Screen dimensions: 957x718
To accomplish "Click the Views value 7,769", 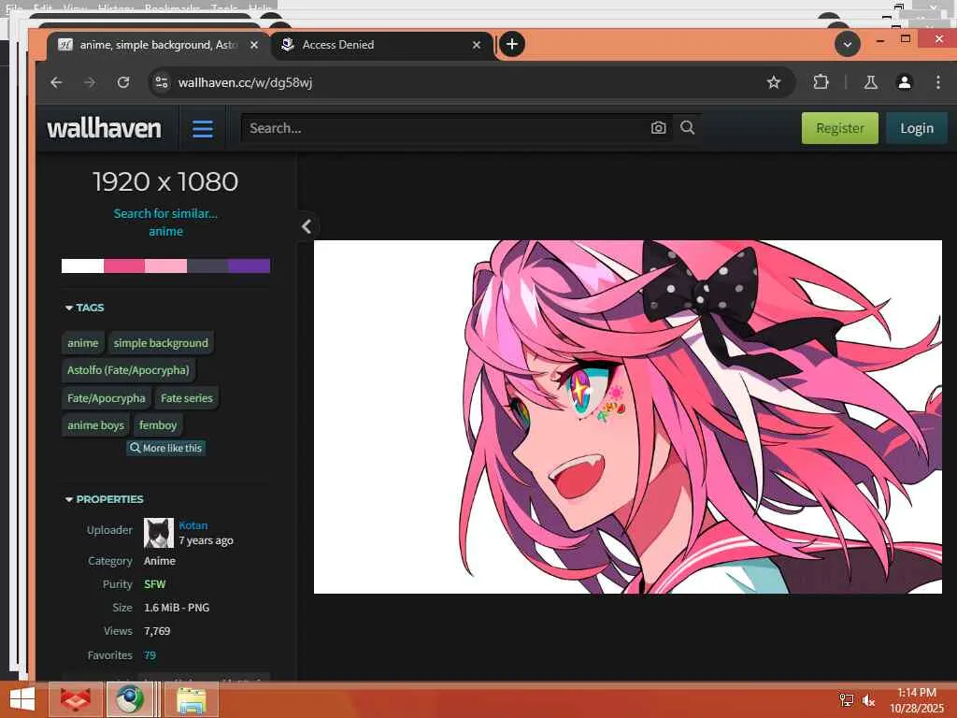I will [157, 631].
